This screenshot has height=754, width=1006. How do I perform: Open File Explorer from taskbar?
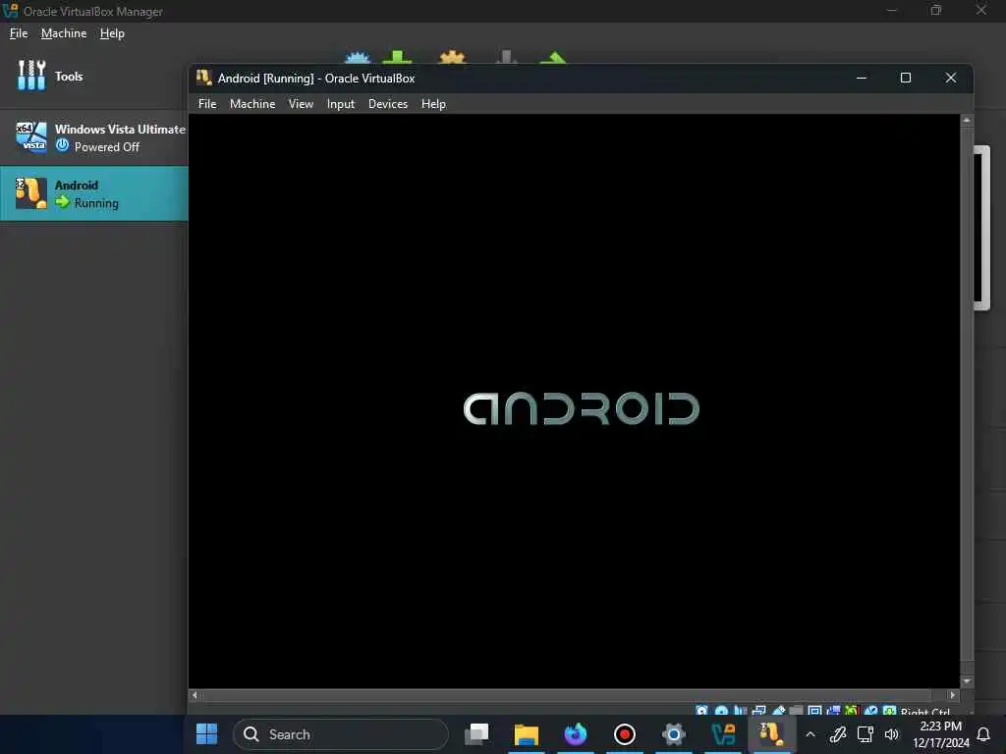tap(527, 734)
